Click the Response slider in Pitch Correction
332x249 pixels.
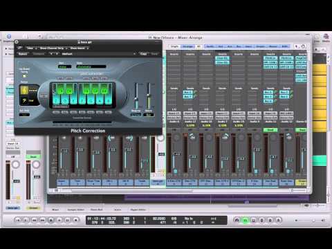click(x=136, y=95)
